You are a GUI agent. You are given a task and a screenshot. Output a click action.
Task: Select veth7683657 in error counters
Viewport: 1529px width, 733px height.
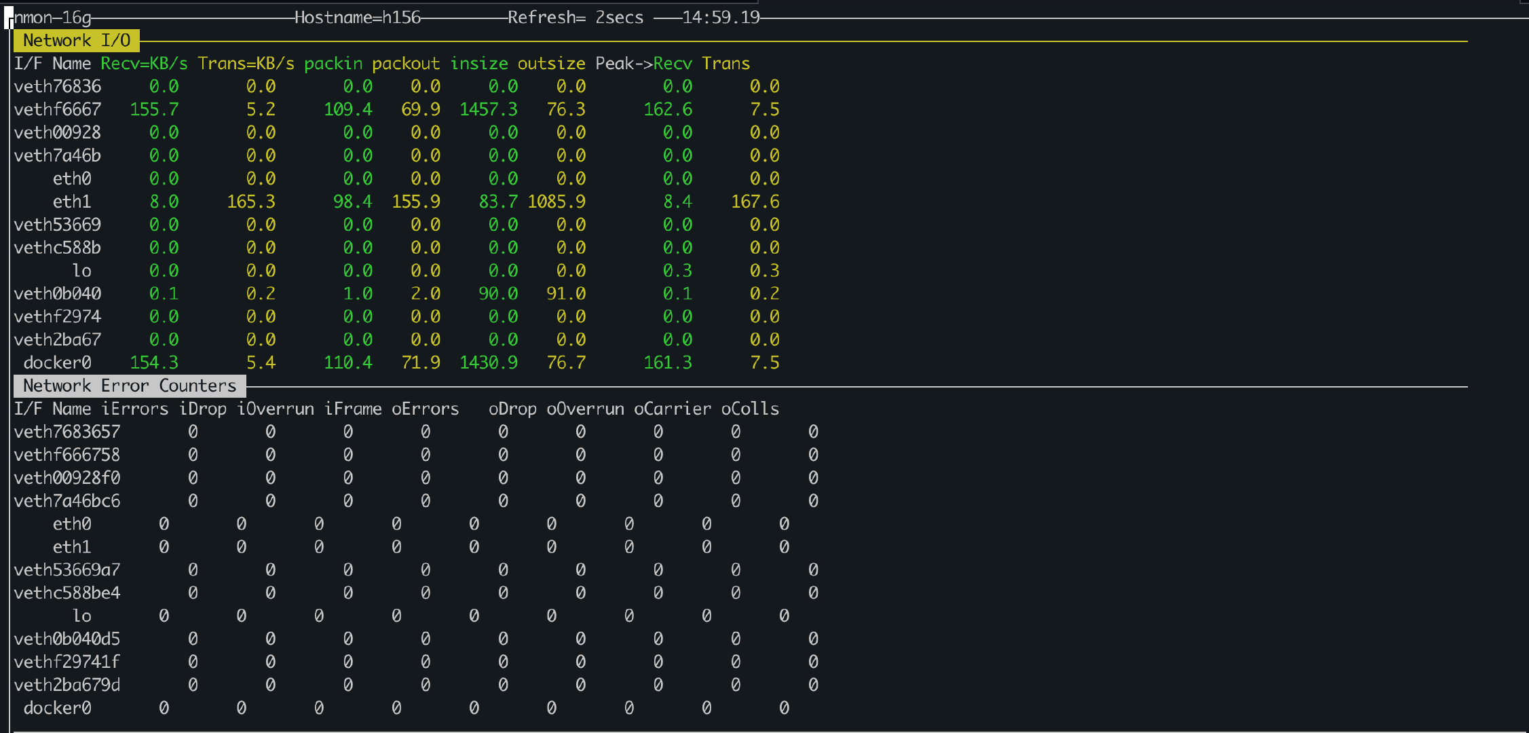(x=67, y=432)
